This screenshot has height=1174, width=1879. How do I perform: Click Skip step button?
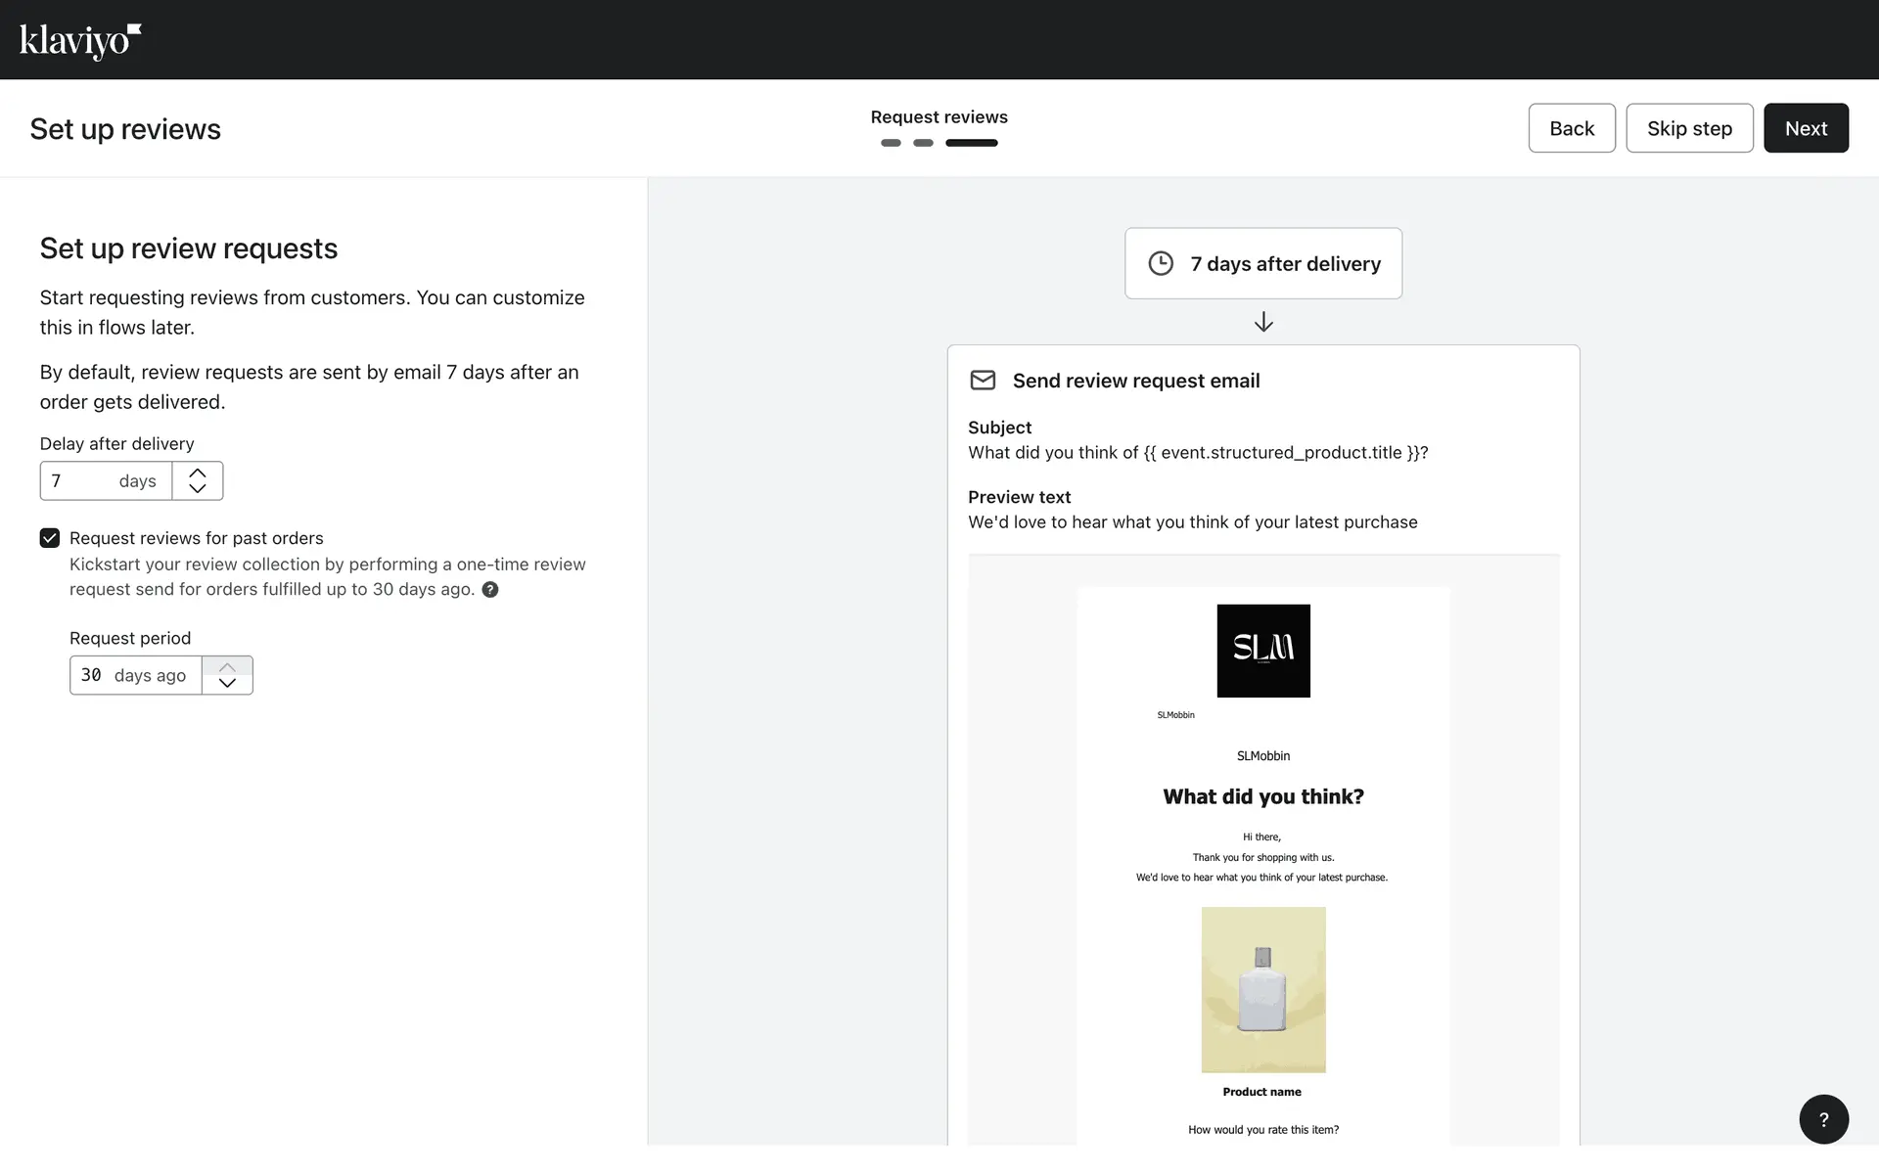click(1689, 128)
